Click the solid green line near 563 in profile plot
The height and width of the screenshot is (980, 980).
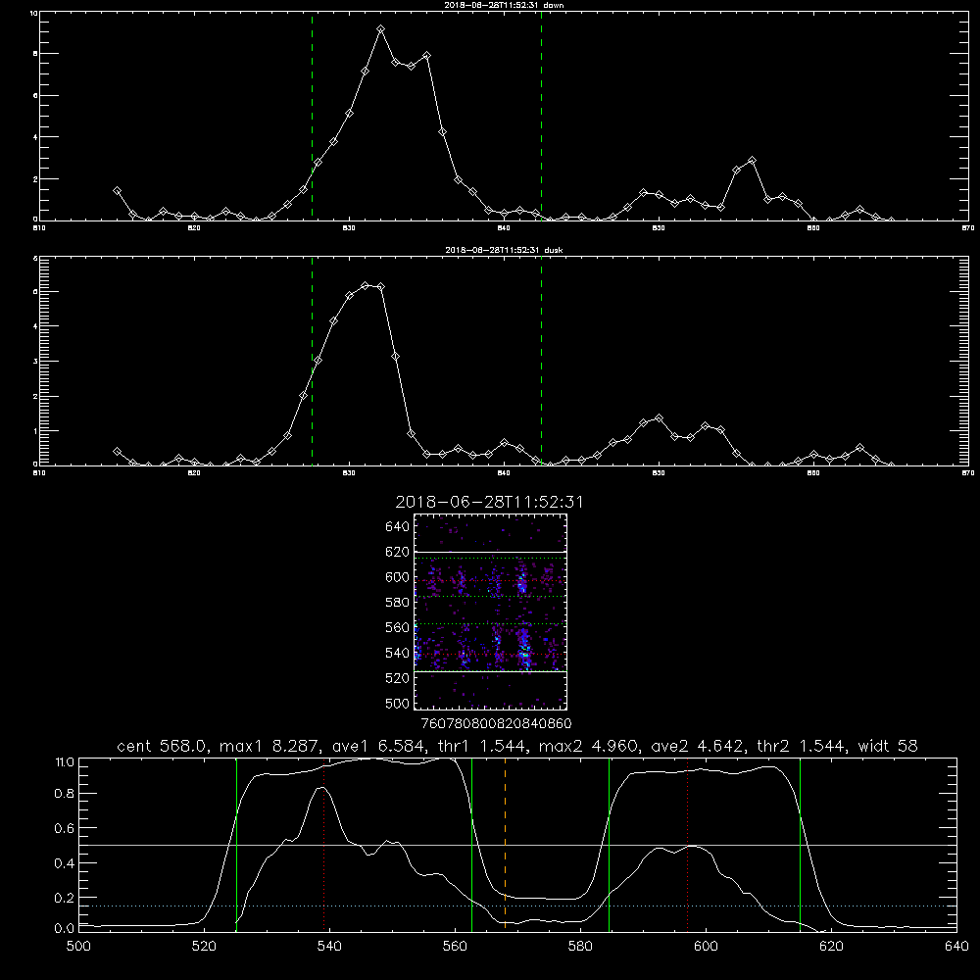click(x=472, y=845)
